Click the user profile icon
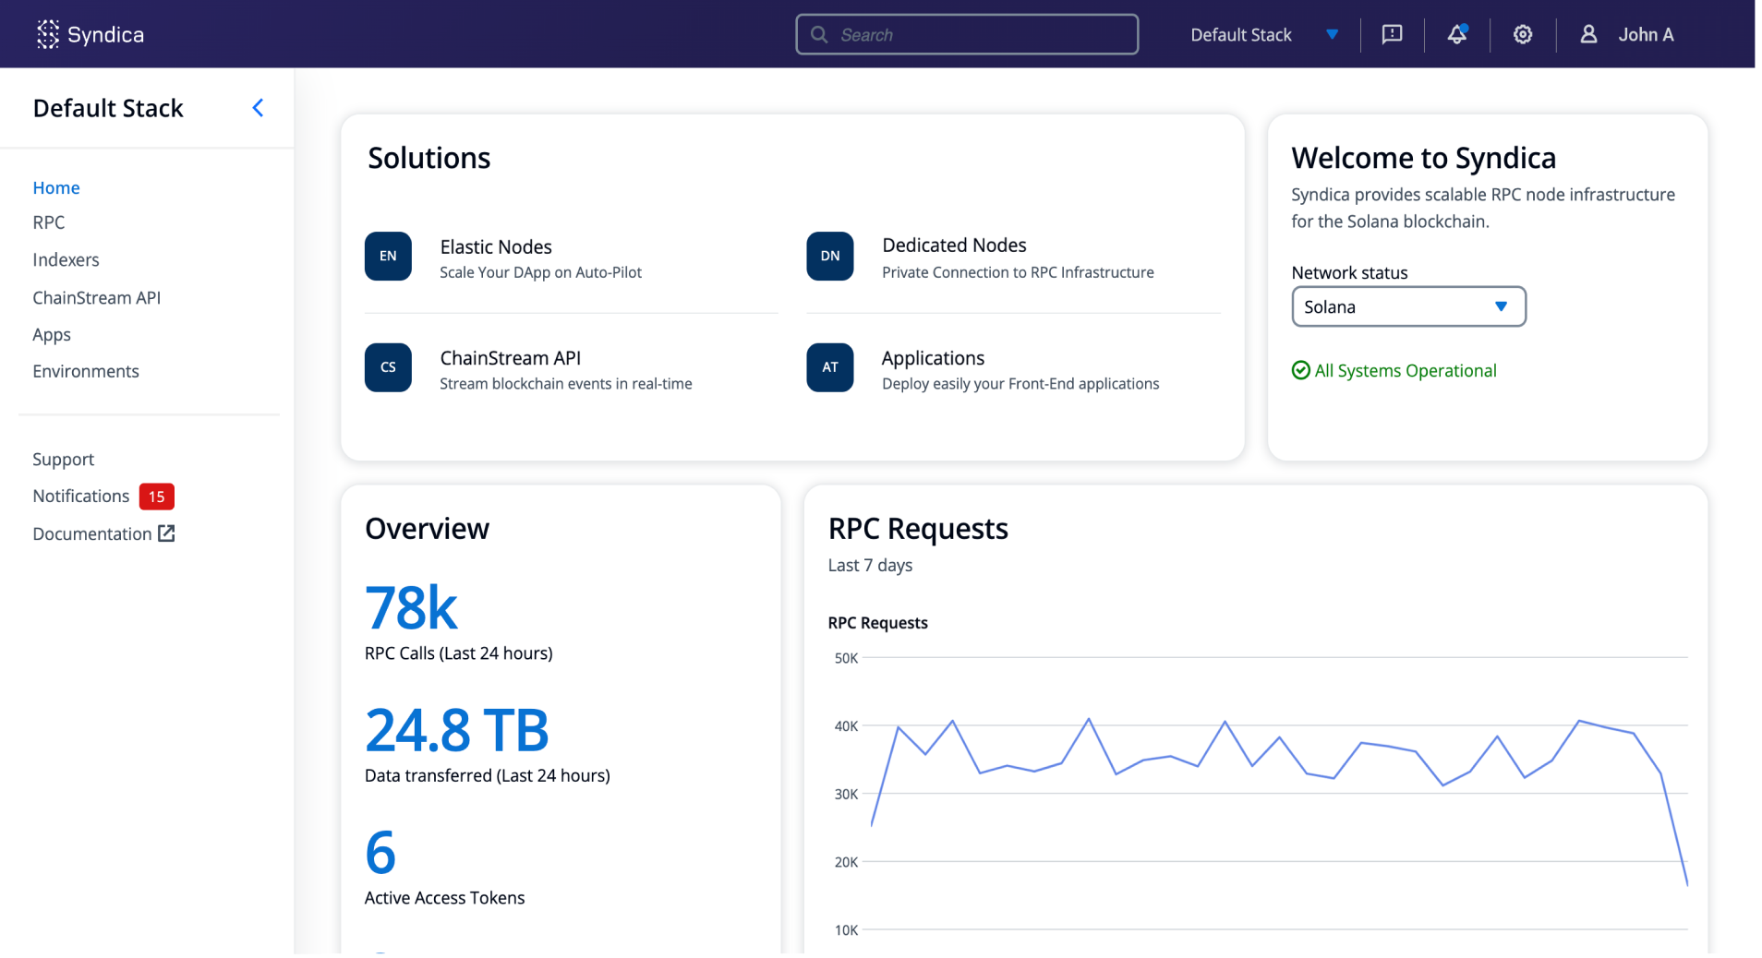This screenshot has height=958, width=1762. pos(1588,34)
